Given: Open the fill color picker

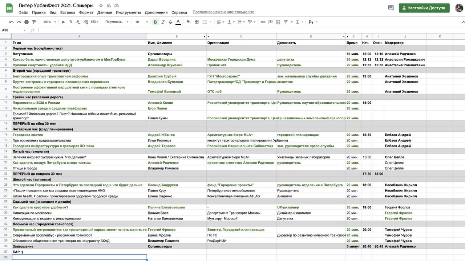Looking at the screenshot, I should pos(189,22).
